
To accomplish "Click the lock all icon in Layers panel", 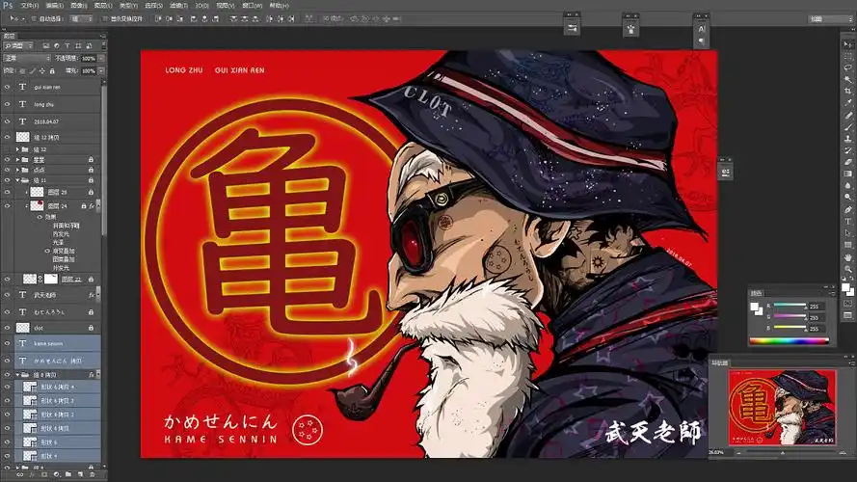I will tap(52, 71).
